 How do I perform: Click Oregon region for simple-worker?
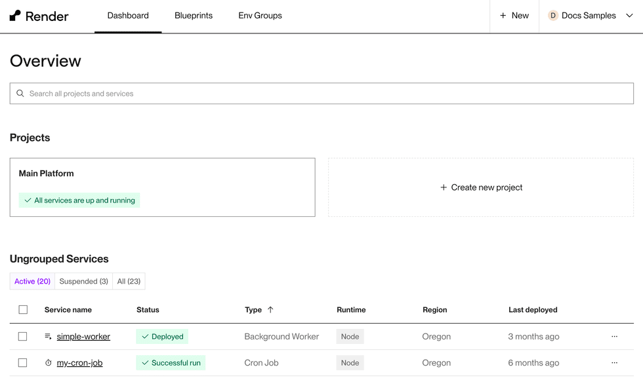(436, 337)
